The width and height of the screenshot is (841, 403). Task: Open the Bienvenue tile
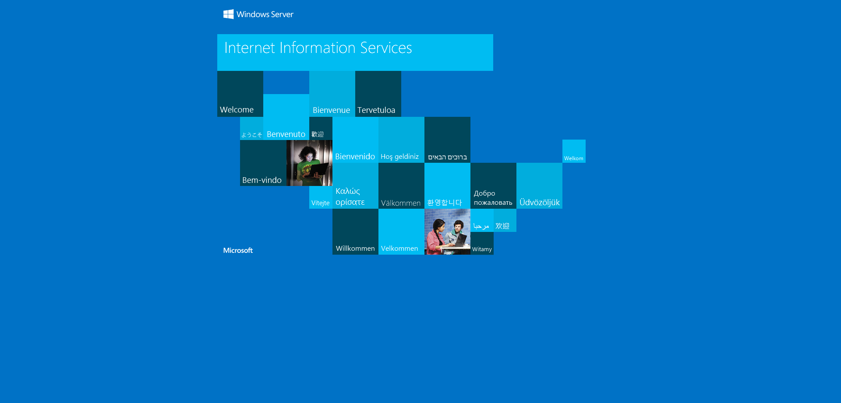point(332,94)
